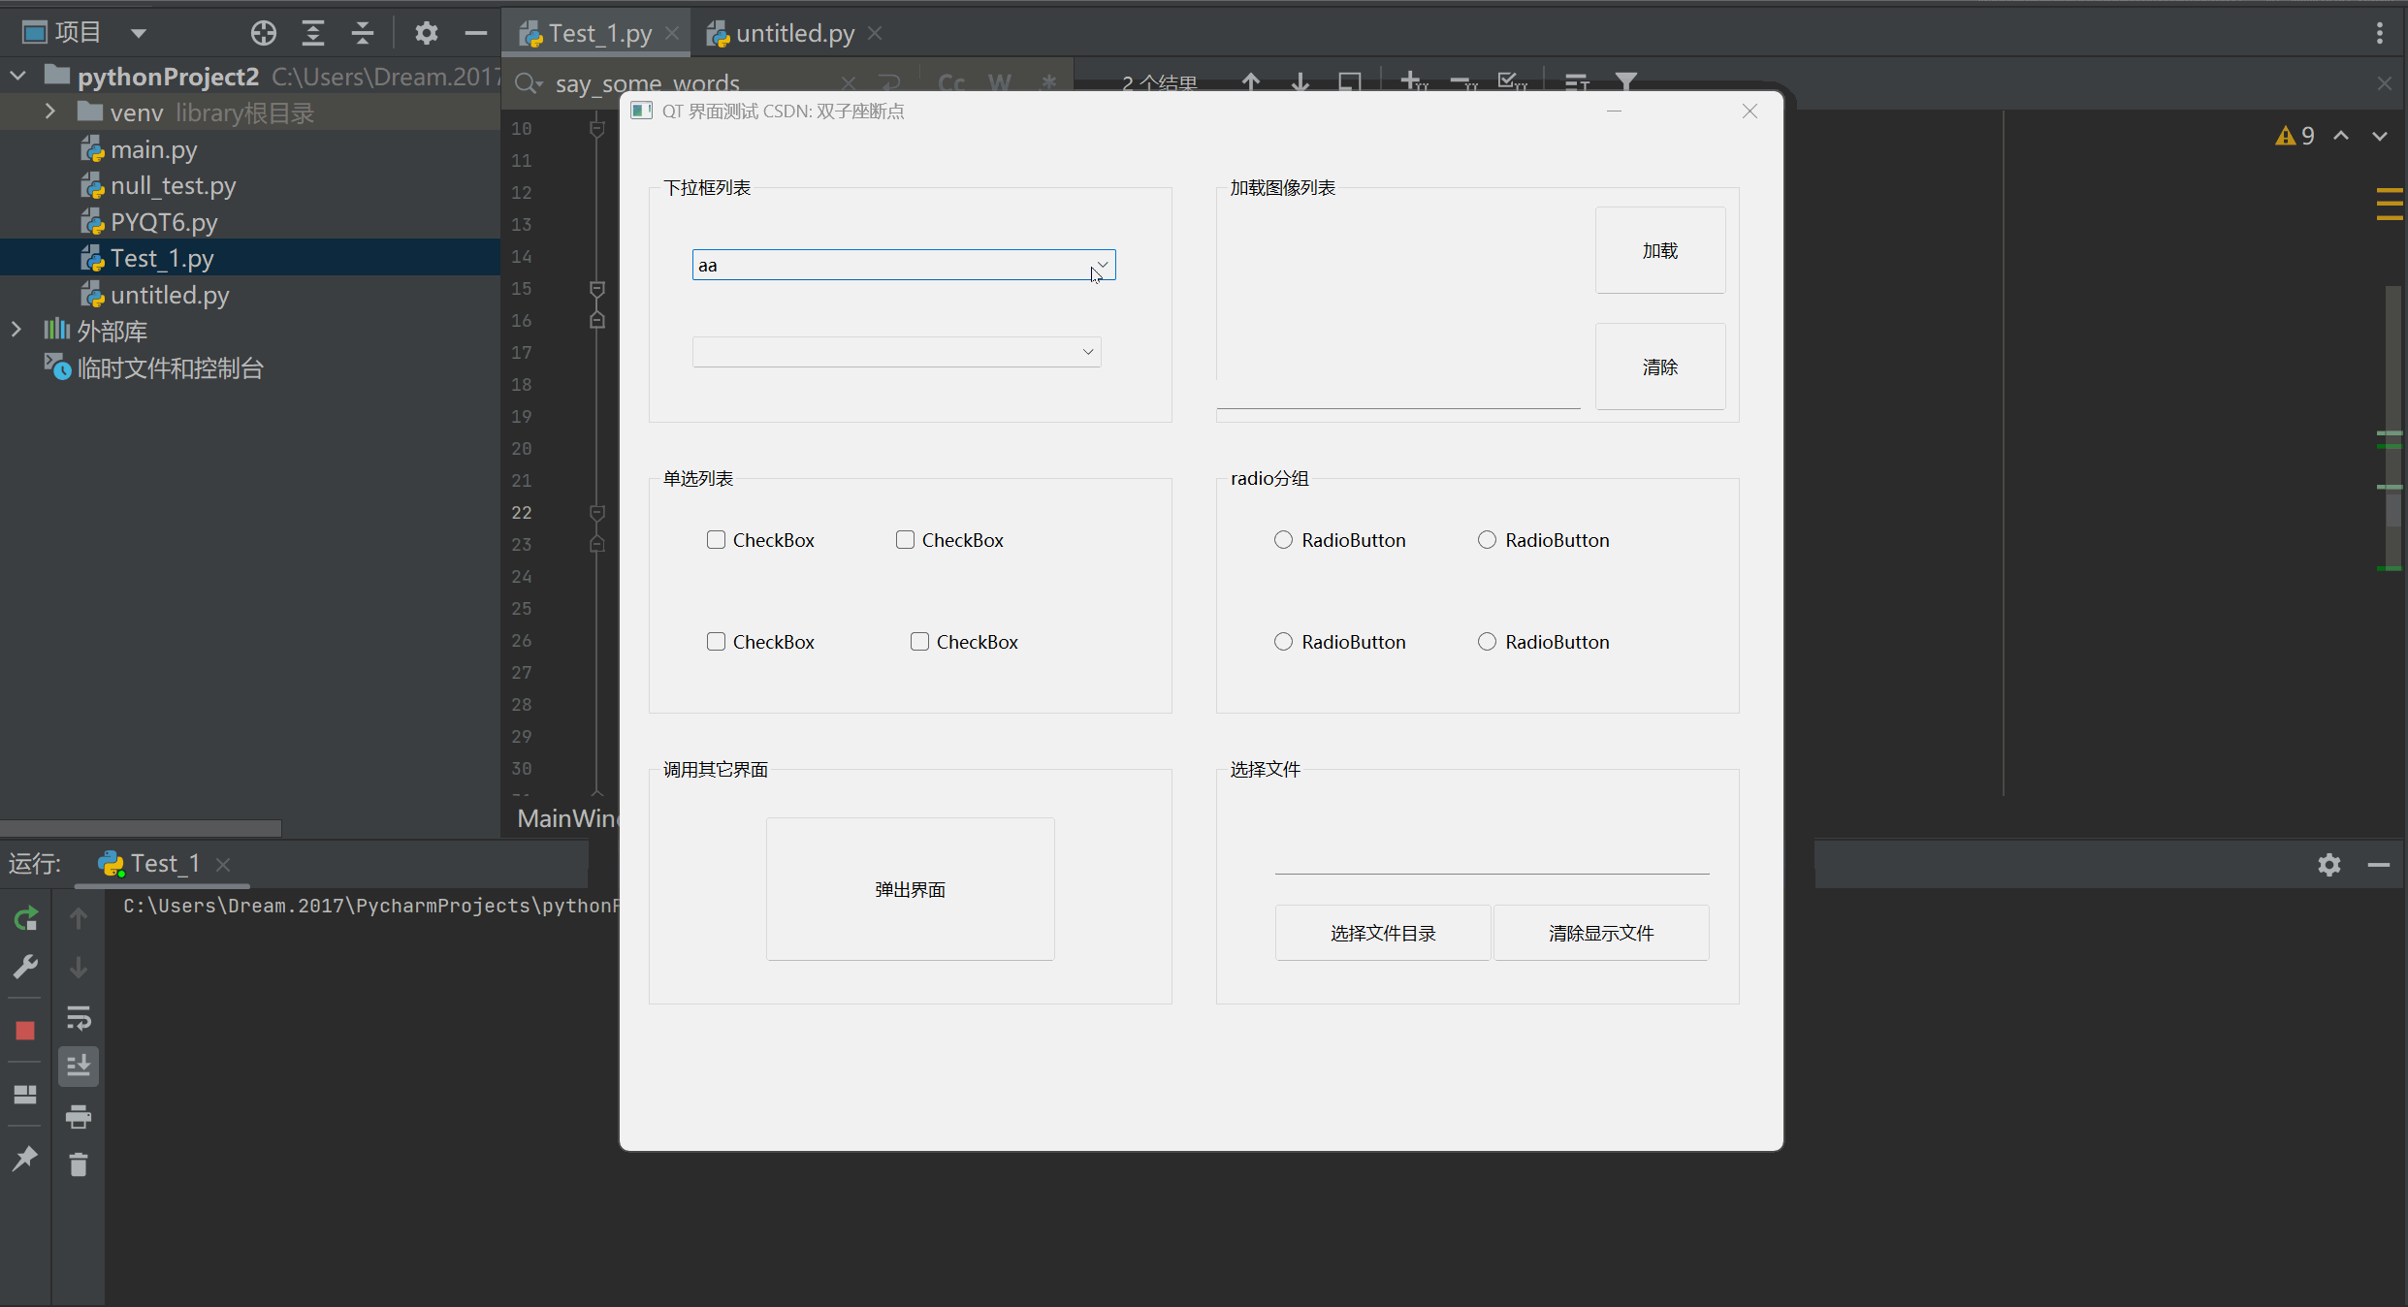Click the project tree horizontal scrollbar
The width and height of the screenshot is (2408, 1307).
(x=141, y=828)
